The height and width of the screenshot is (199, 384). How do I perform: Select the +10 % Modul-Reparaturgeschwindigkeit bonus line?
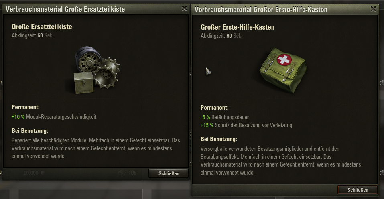(x=54, y=117)
